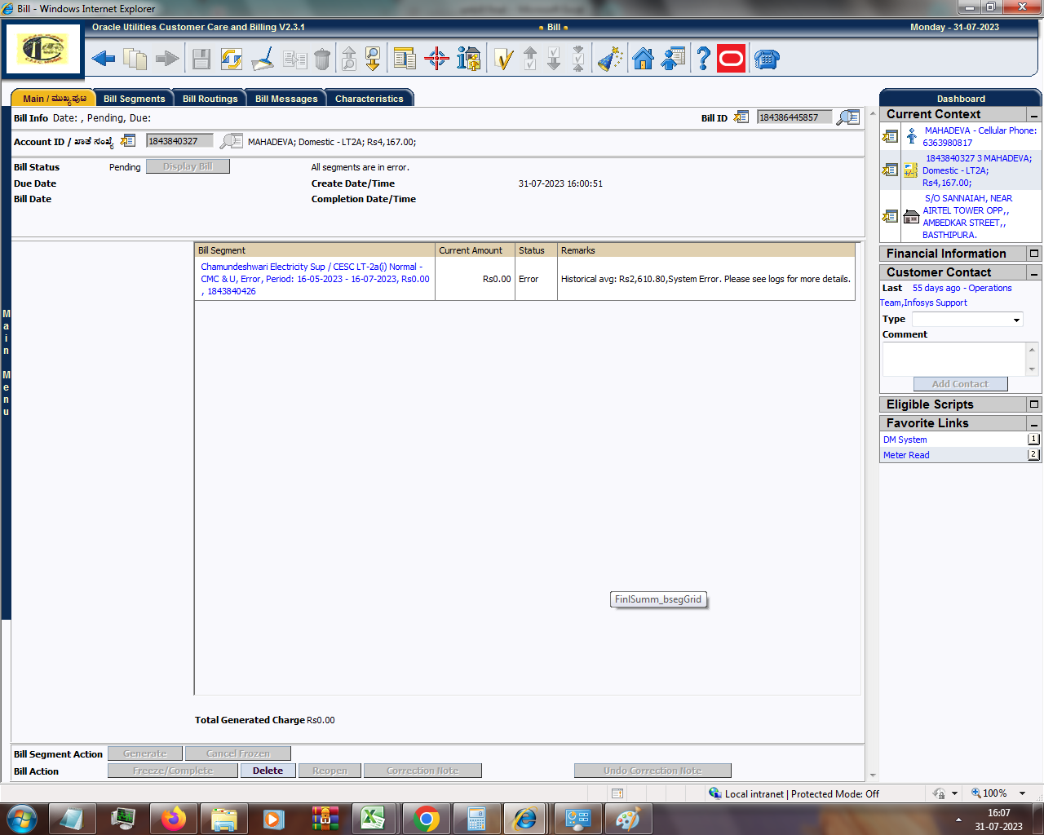This screenshot has width=1044, height=835.
Task: Expand the Eligible Scripts zone
Action: coord(1033,404)
